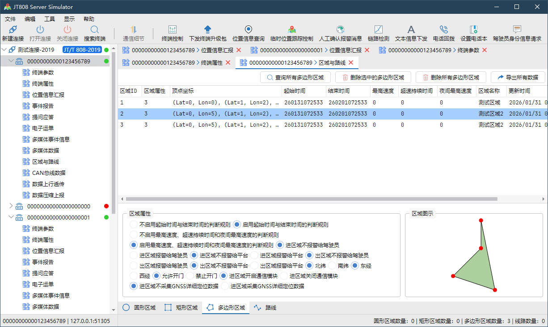Select 不启用起始时间与结束时间的判断规则 radio button
Screen dimensions: 548x327
[134, 225]
